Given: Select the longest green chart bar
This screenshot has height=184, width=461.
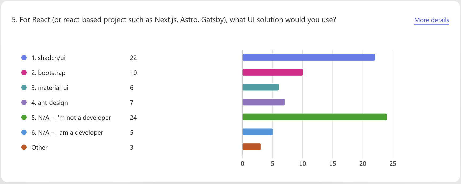Looking at the screenshot, I should click(314, 117).
